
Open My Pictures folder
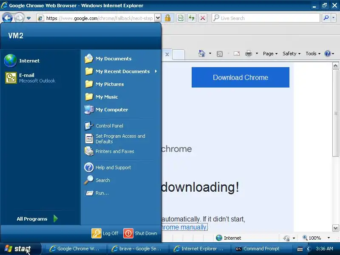121,84
